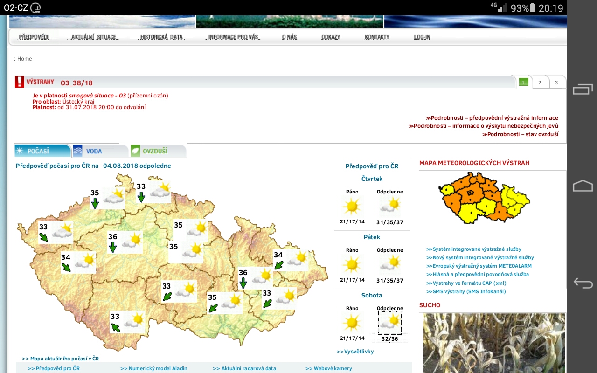Tap the Android recent apps button

click(583, 90)
